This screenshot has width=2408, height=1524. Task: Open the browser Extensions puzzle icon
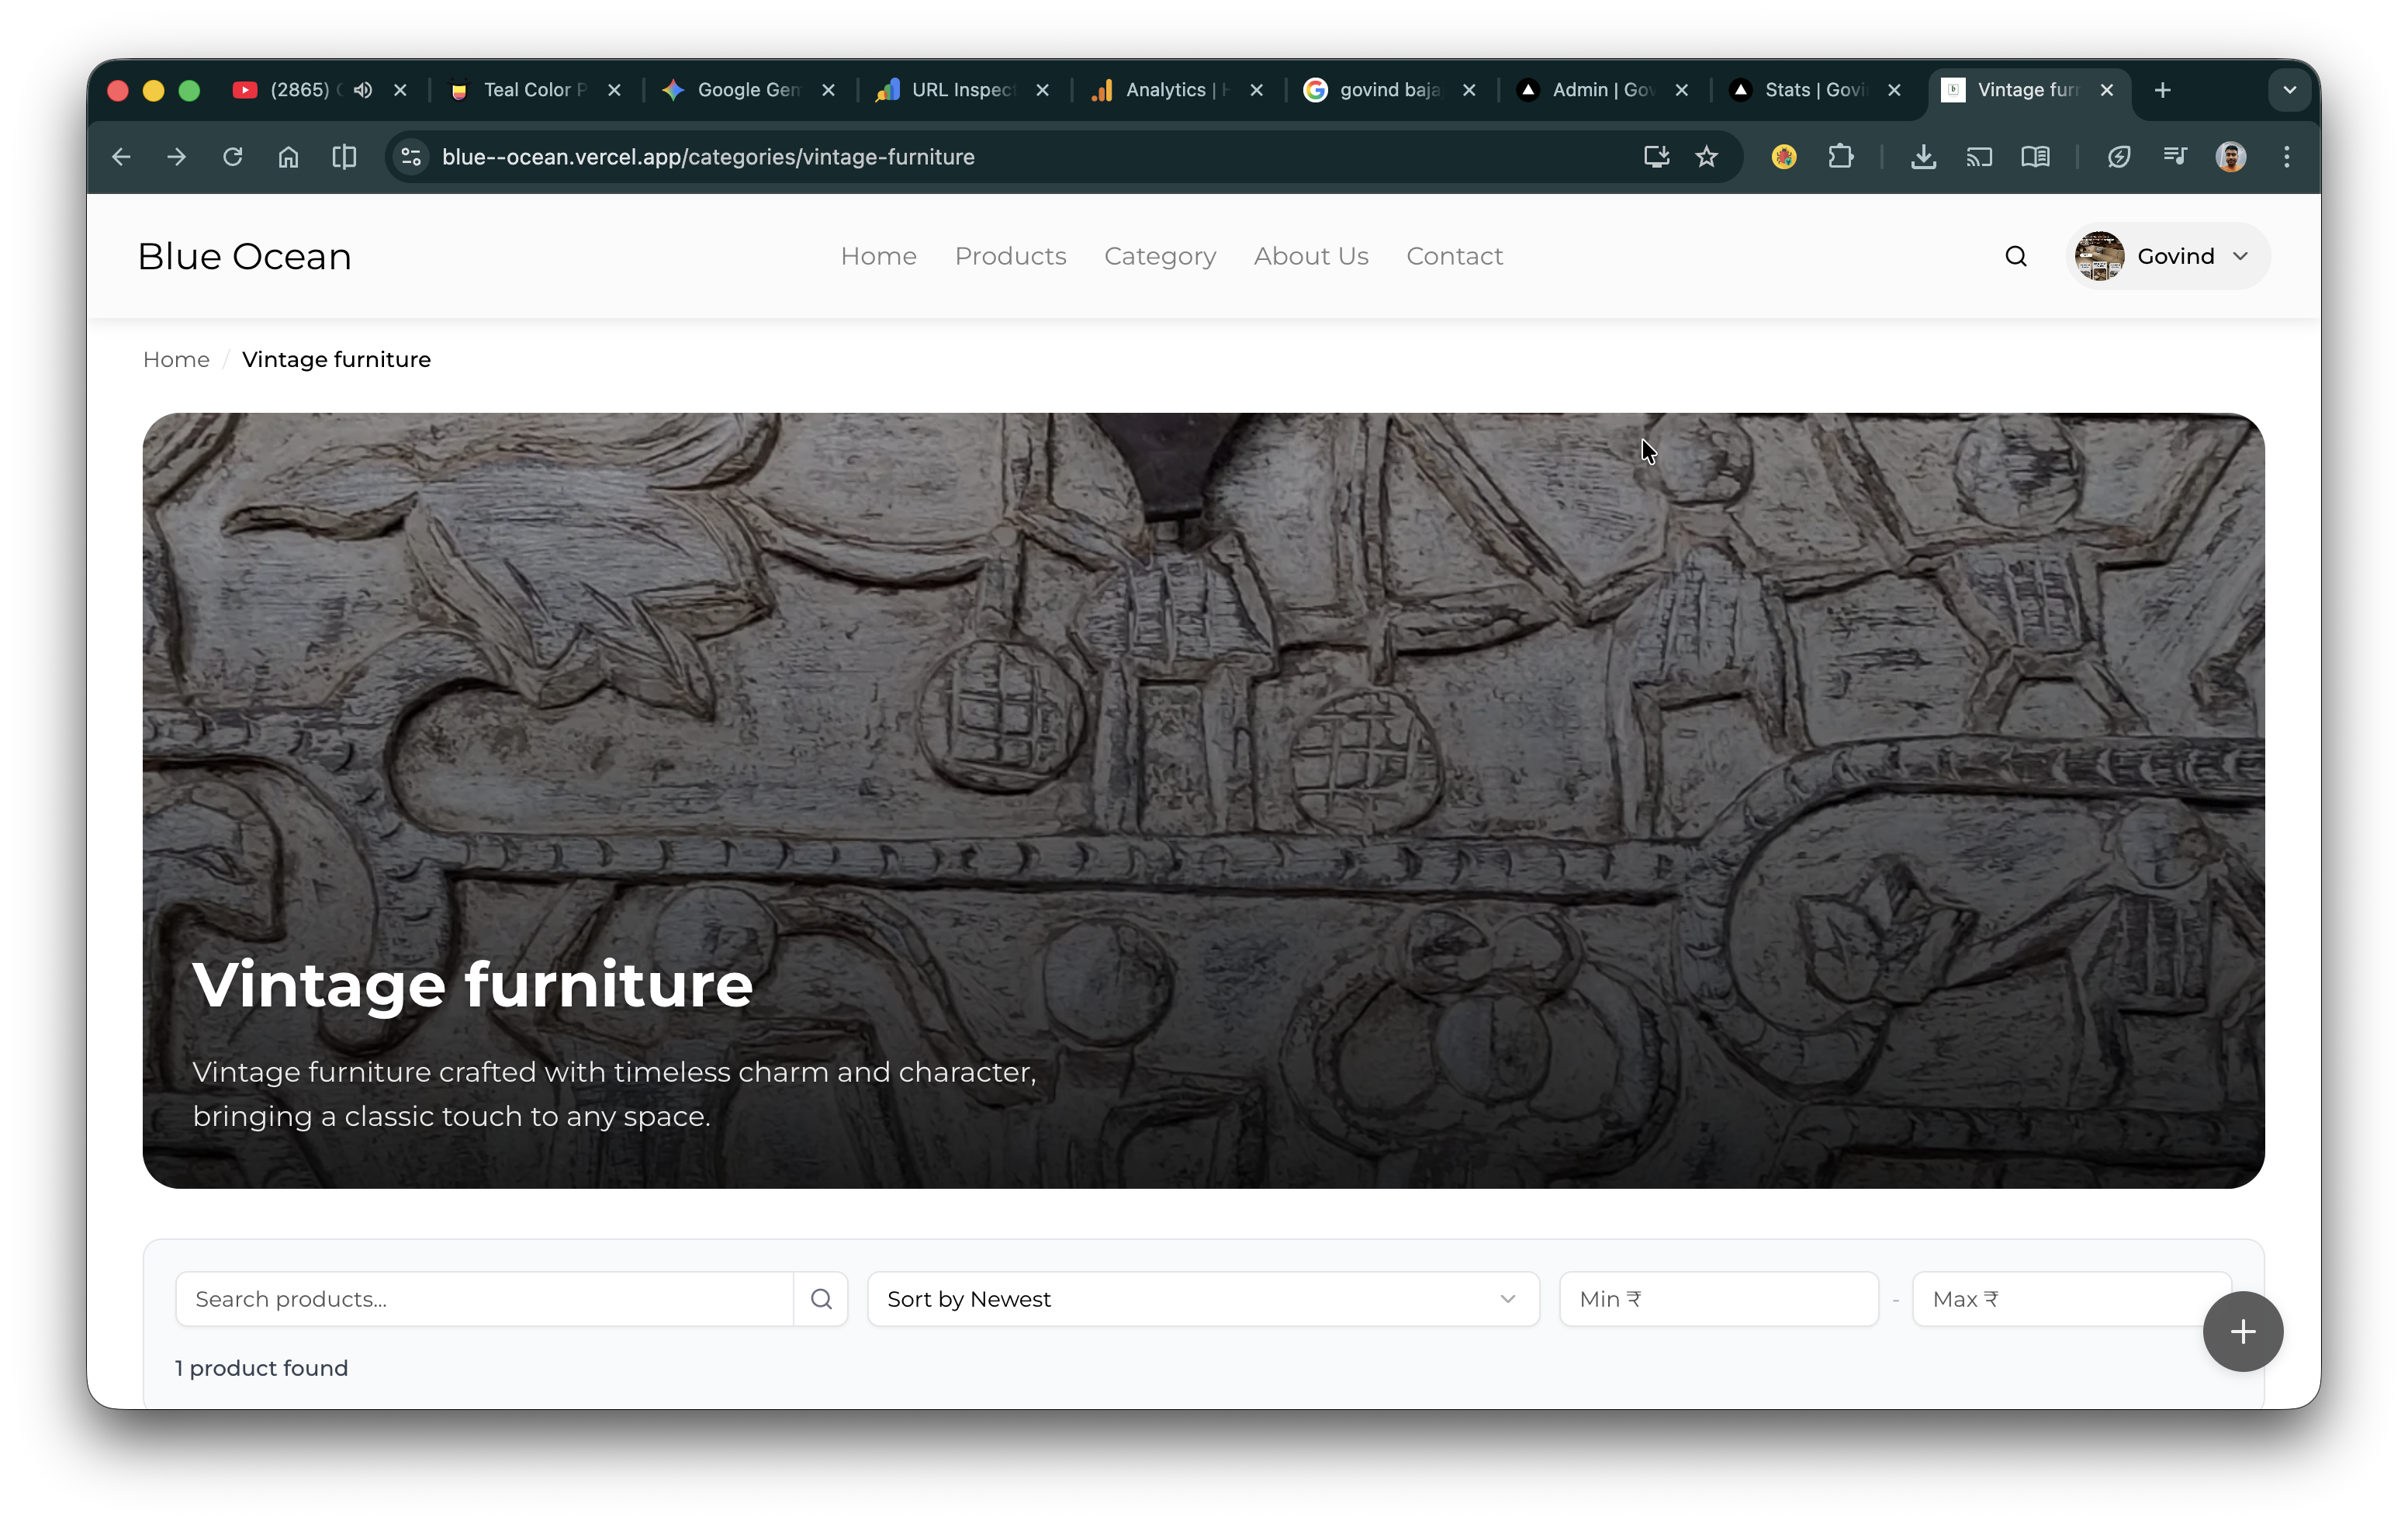click(1840, 157)
